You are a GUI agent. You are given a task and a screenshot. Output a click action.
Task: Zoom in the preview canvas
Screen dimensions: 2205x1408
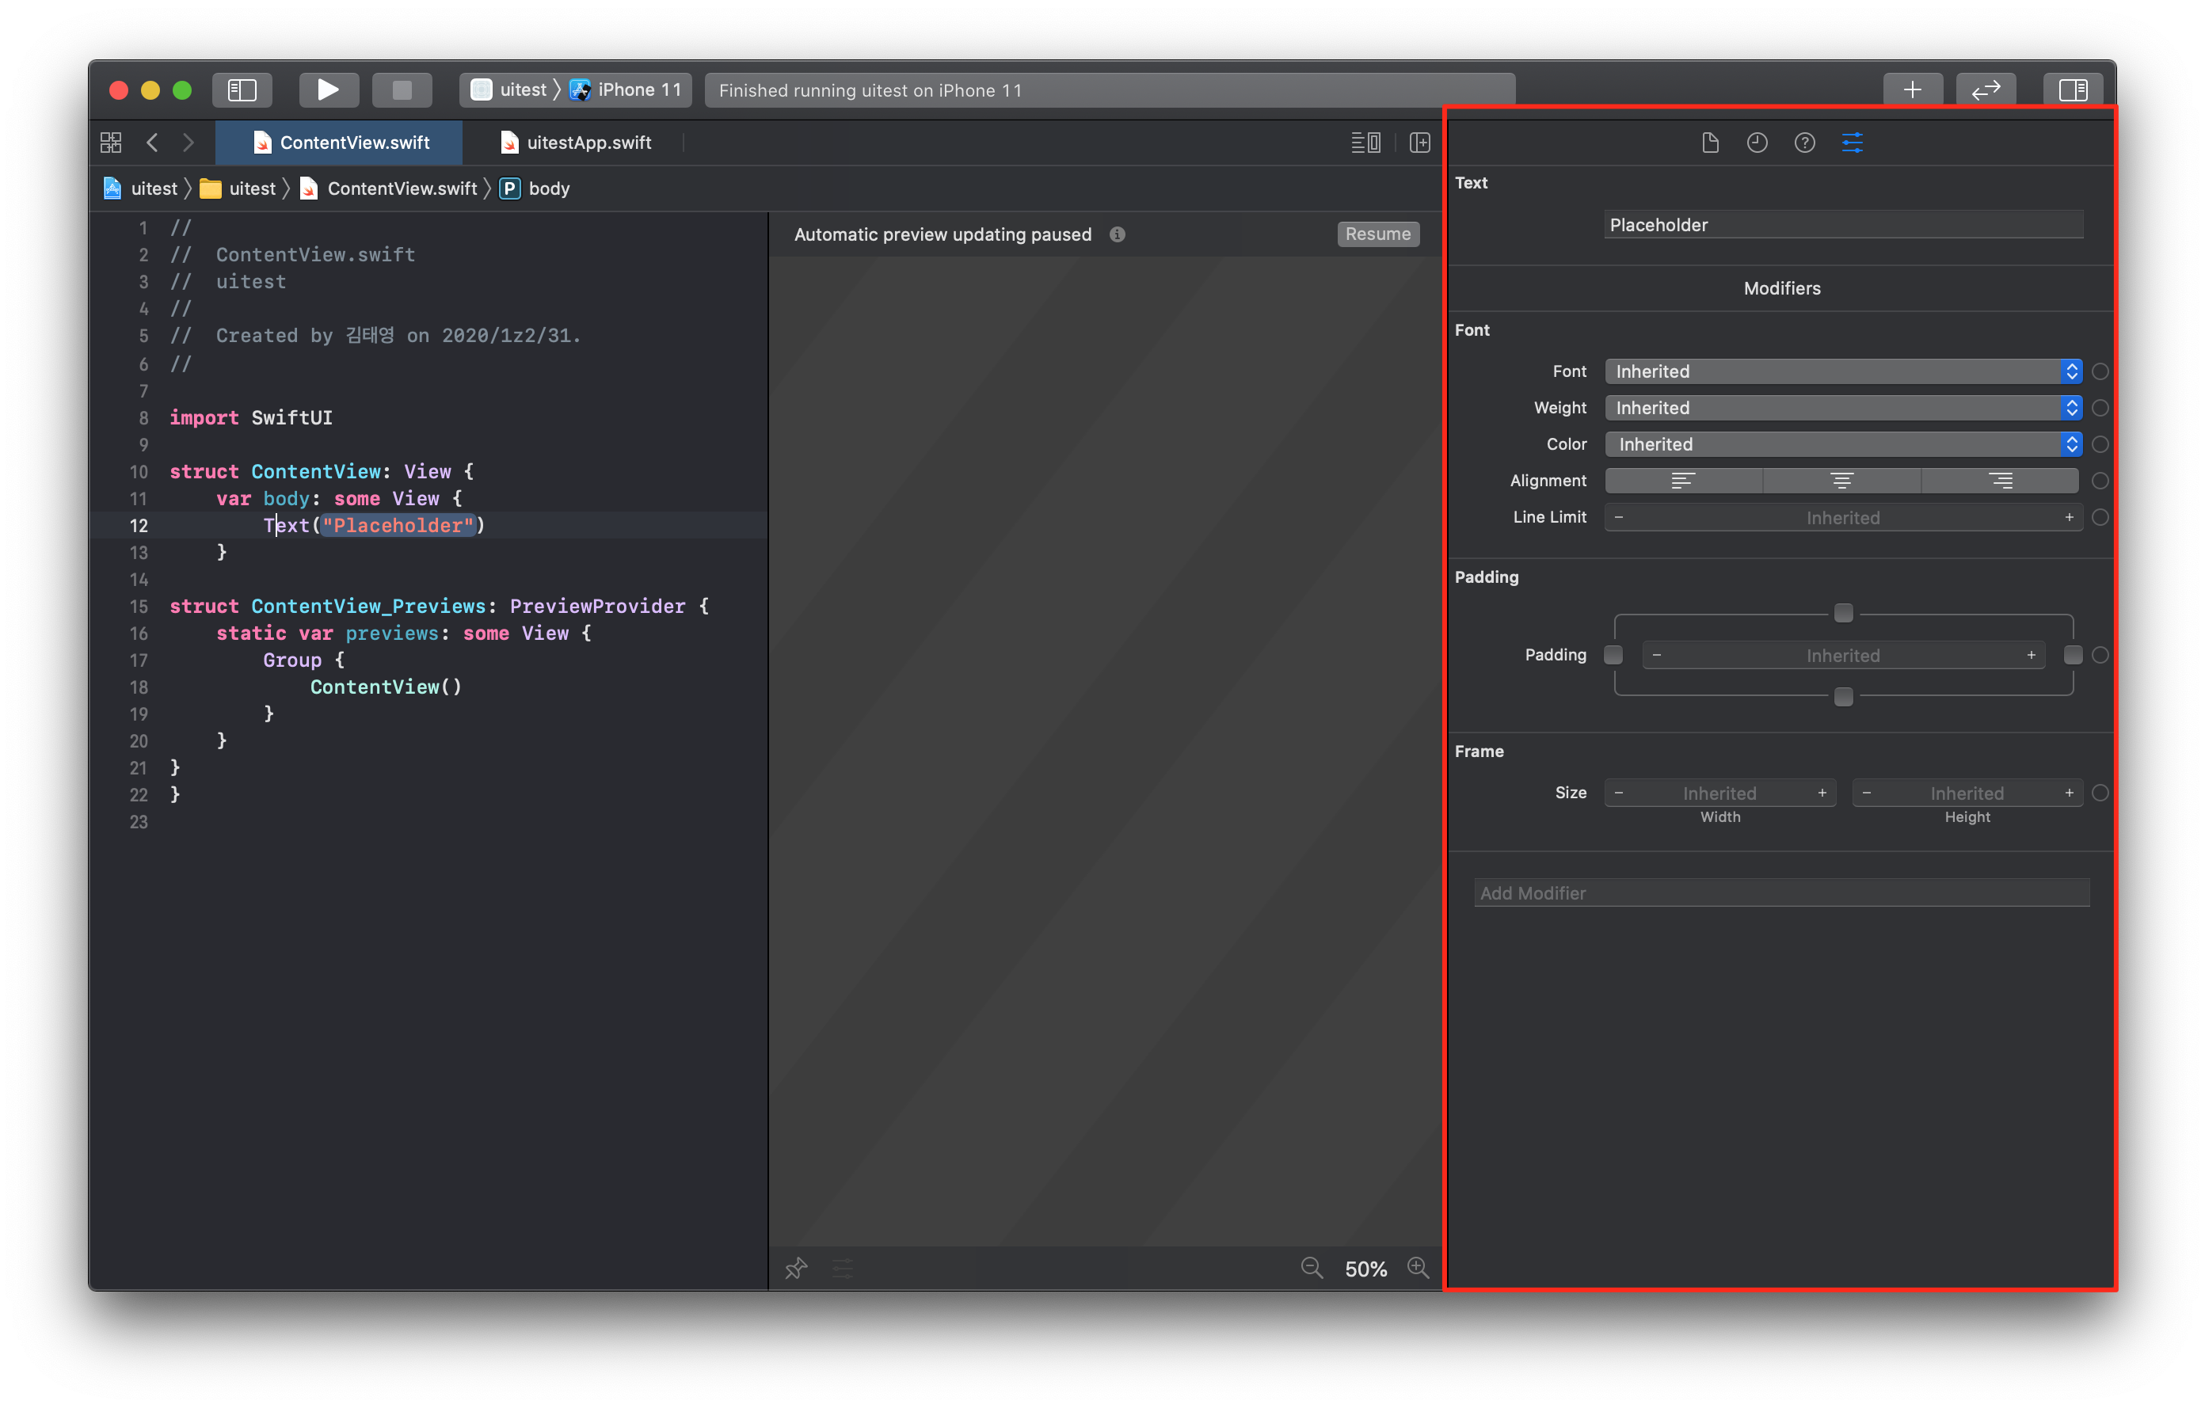pos(1418,1268)
